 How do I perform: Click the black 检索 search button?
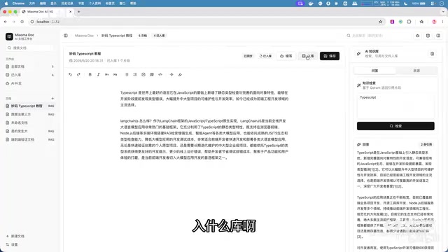point(395,126)
